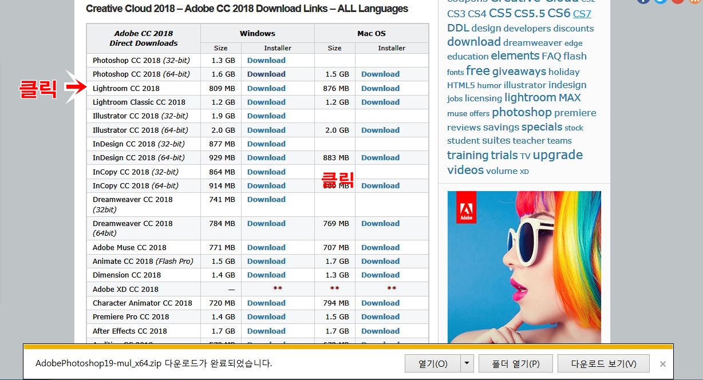Open the FAQ tag link
The width and height of the screenshot is (703, 380).
pos(551,56)
